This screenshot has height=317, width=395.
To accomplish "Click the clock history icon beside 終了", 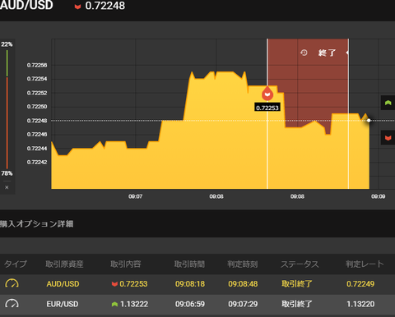I will 304,53.
